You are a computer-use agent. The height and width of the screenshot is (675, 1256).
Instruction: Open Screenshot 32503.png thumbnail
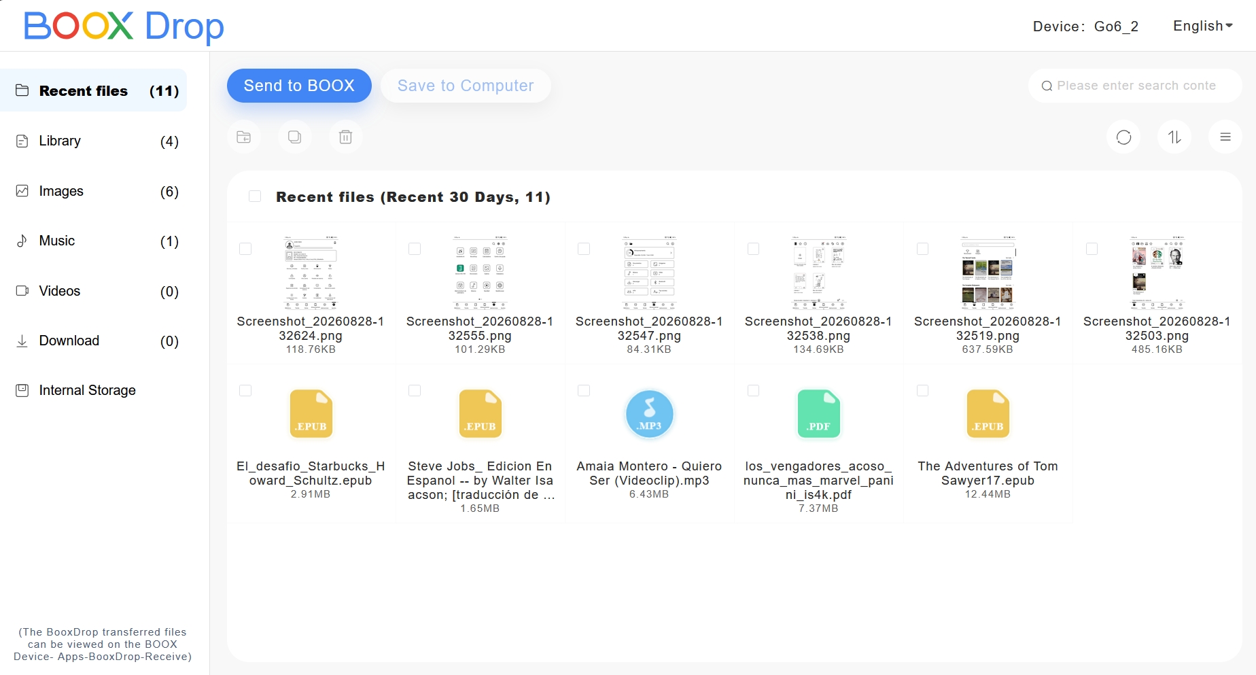tap(1157, 273)
